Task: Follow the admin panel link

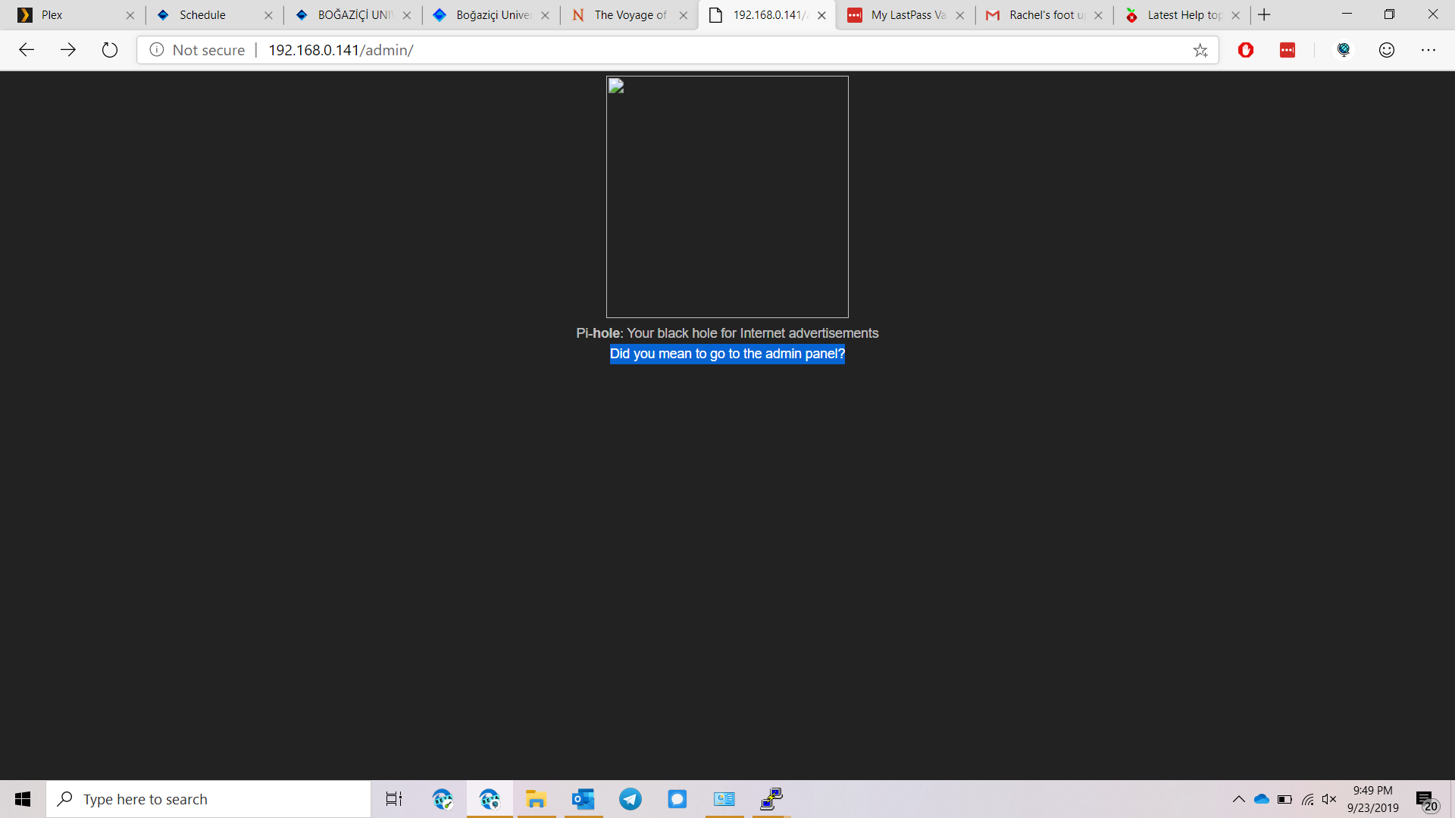Action: click(727, 354)
